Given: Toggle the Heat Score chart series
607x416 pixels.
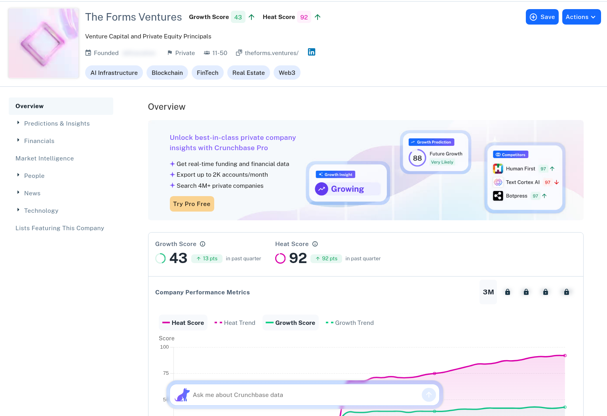Looking at the screenshot, I should (x=183, y=323).
